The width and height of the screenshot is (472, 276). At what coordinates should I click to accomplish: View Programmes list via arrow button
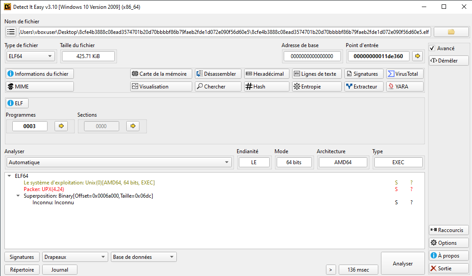coord(61,126)
